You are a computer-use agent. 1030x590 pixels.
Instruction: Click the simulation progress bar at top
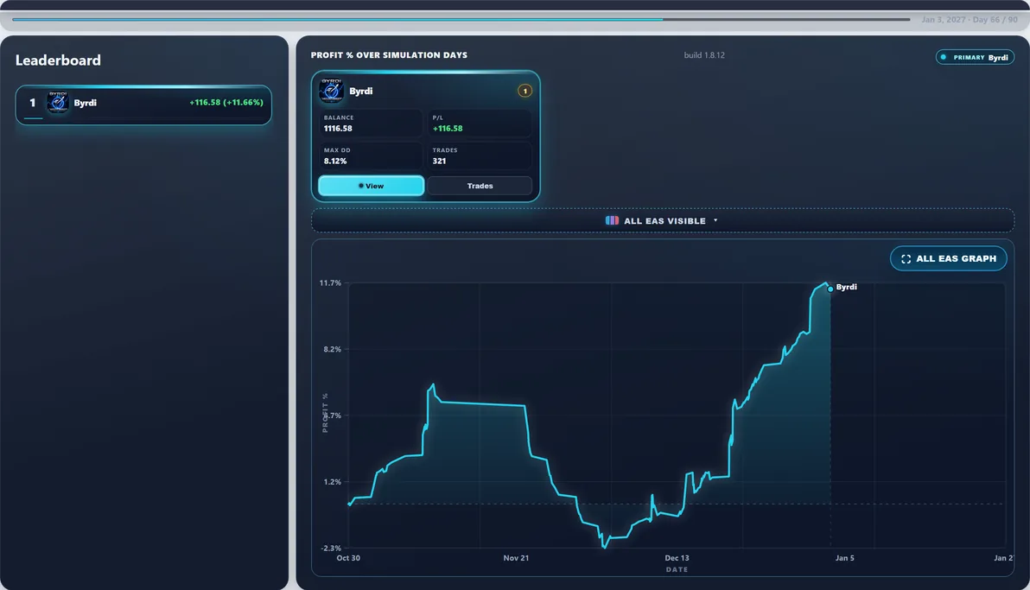click(x=461, y=20)
